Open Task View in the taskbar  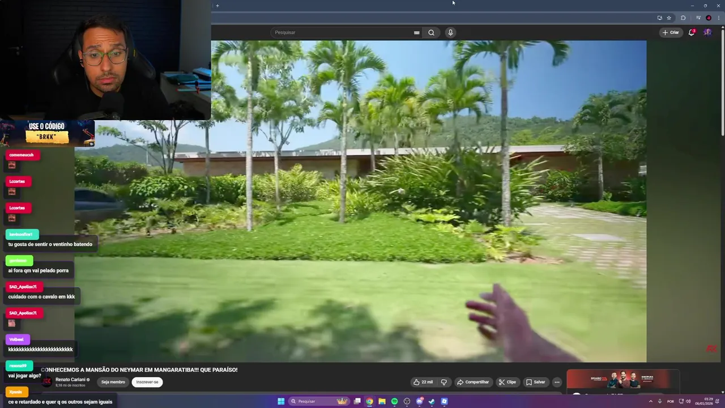(x=357, y=401)
